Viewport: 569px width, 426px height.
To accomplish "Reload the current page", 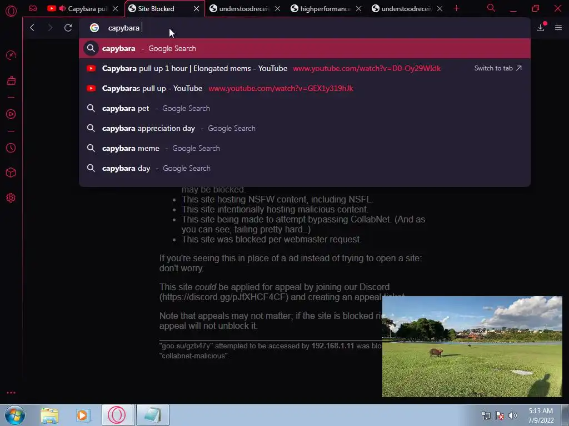I will click(68, 28).
